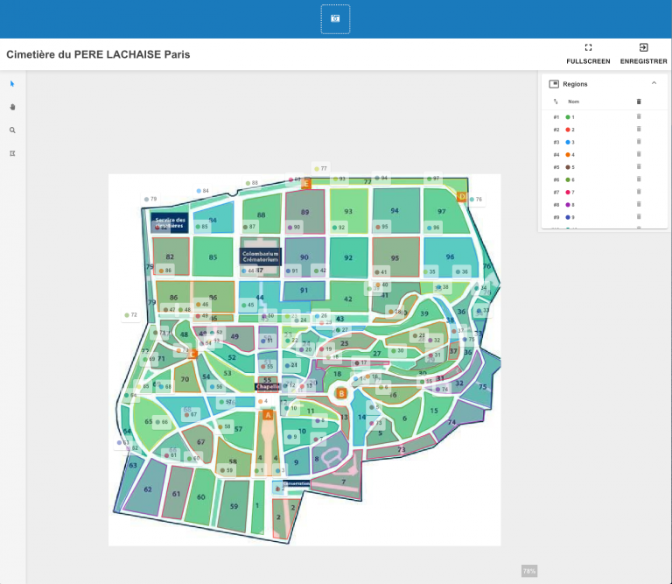Enter fullscreen mode
672x584 pixels.
[588, 53]
